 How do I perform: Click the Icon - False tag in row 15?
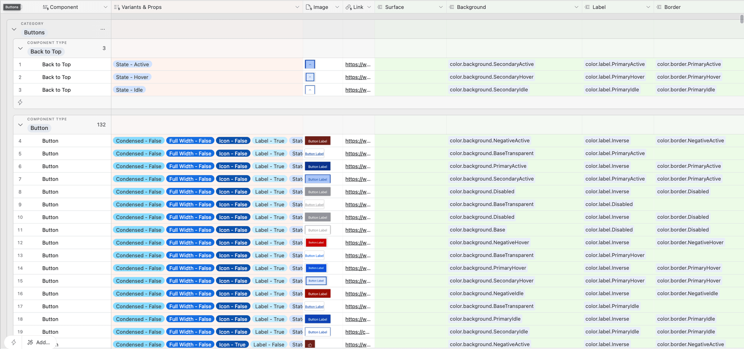click(x=233, y=281)
